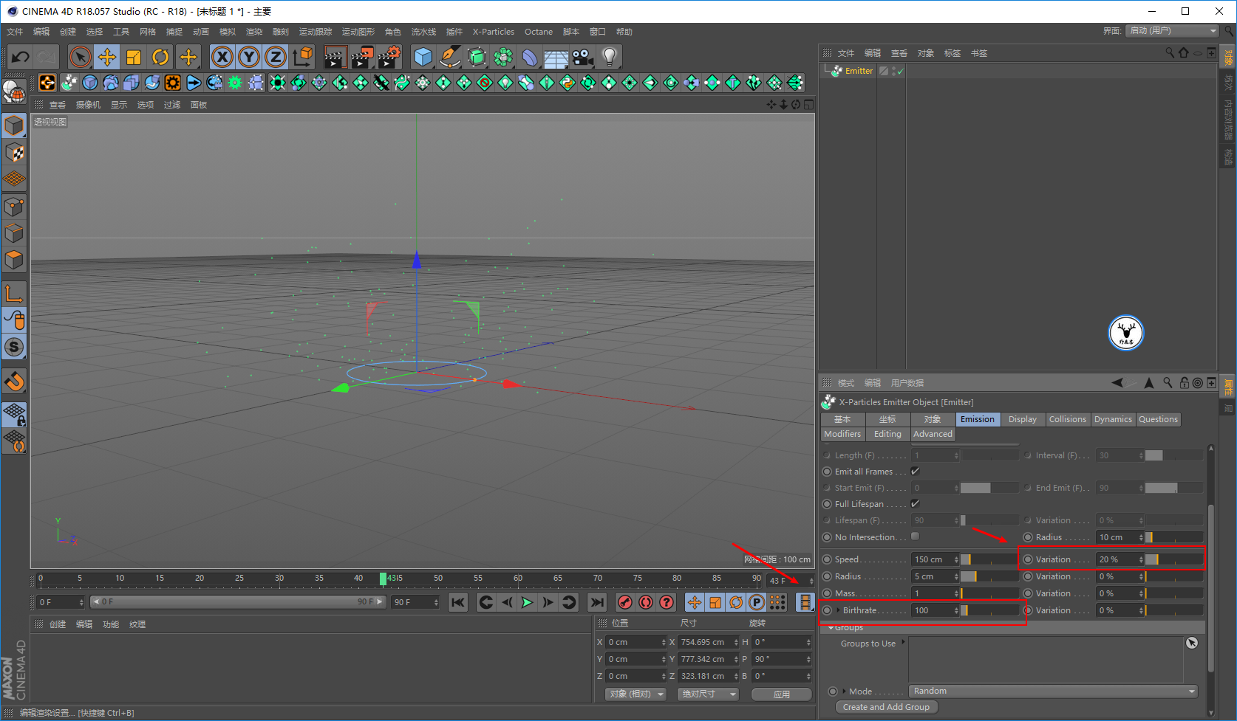Click the Speed slider bar

[989, 559]
